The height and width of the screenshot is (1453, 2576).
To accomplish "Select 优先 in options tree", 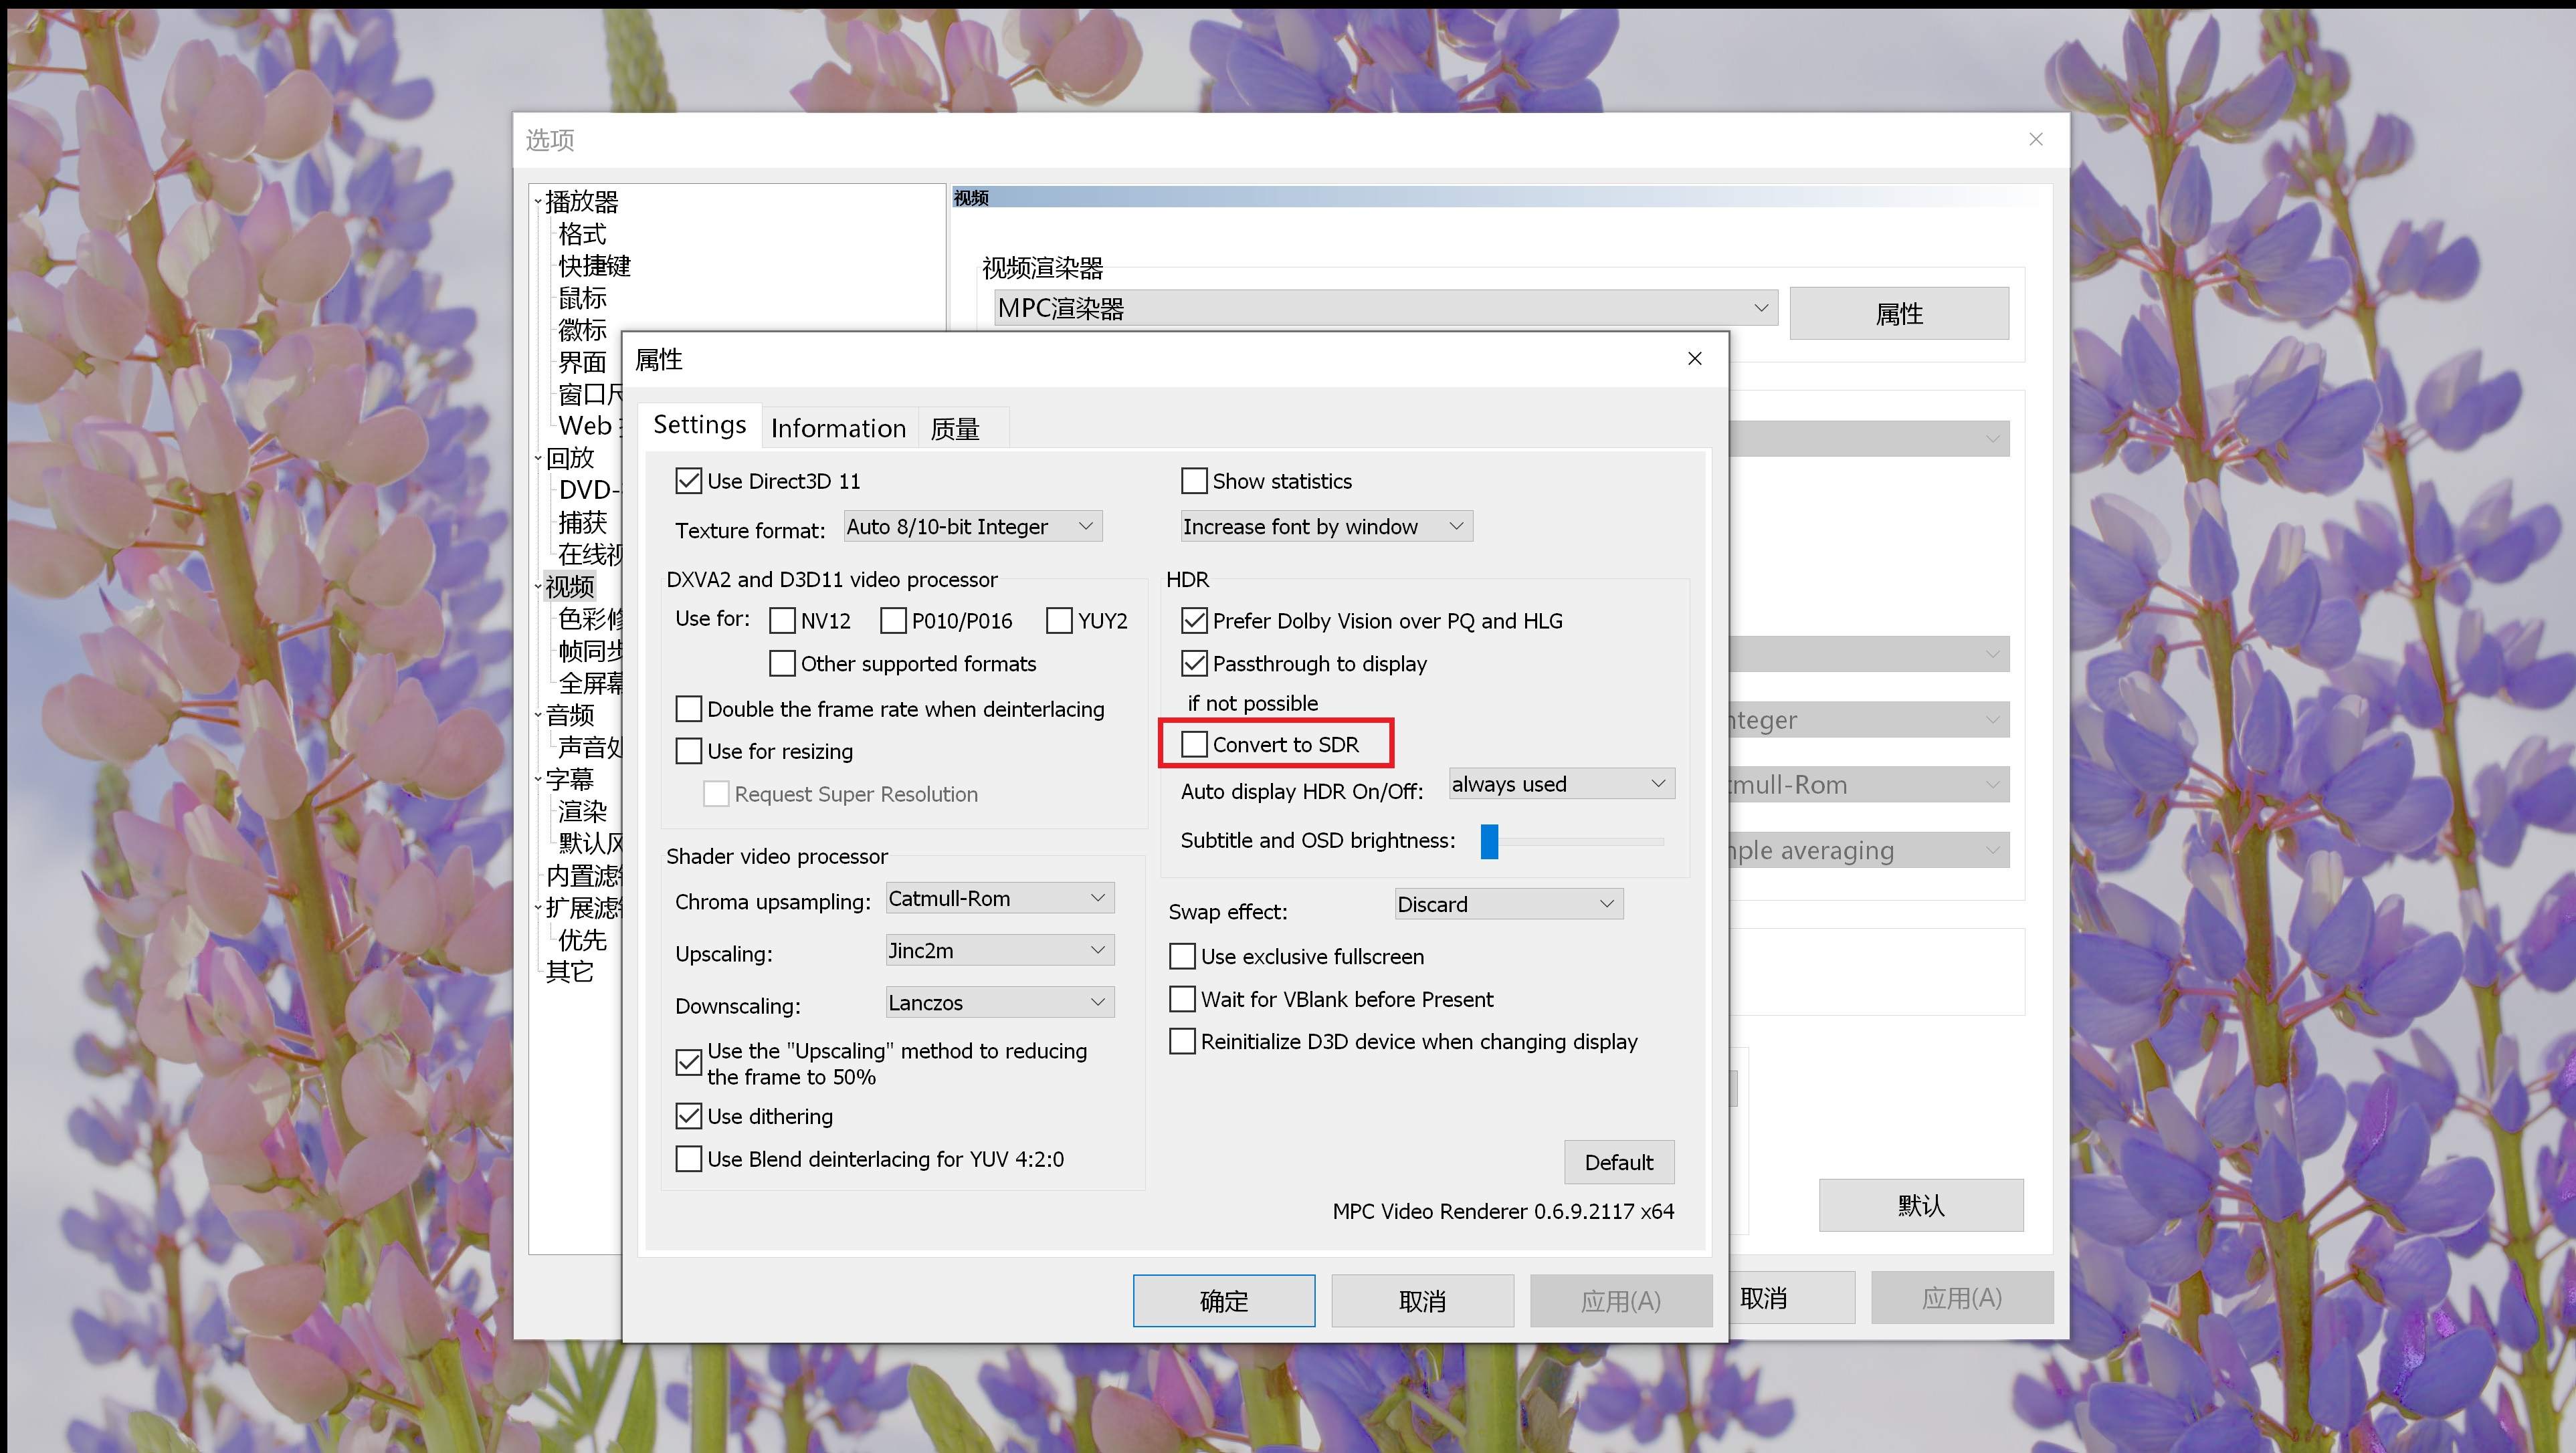I will [x=582, y=939].
